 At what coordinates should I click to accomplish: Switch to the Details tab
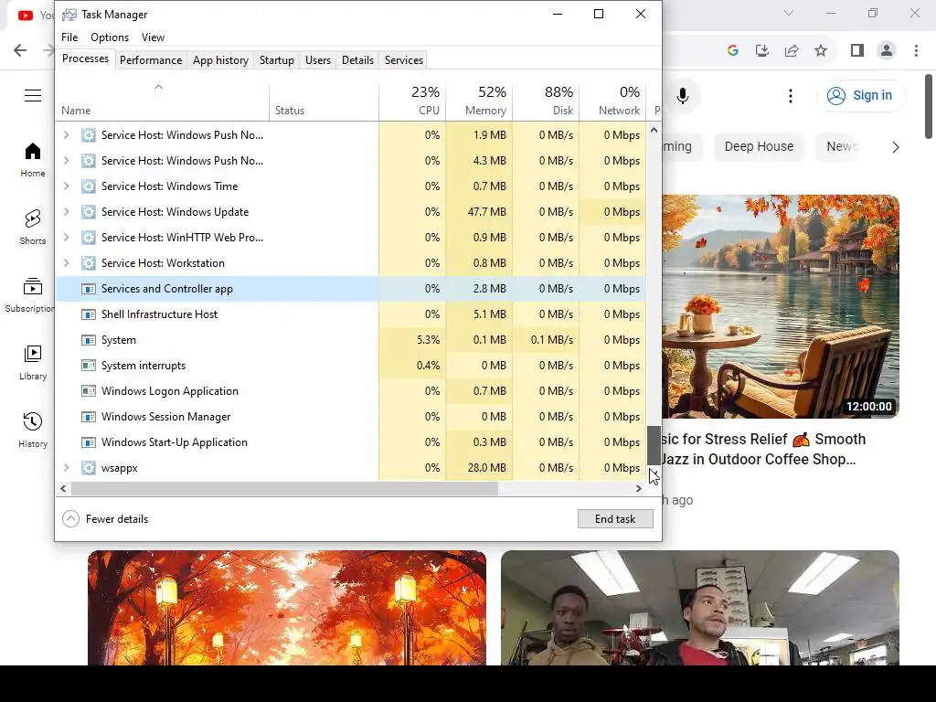(357, 60)
